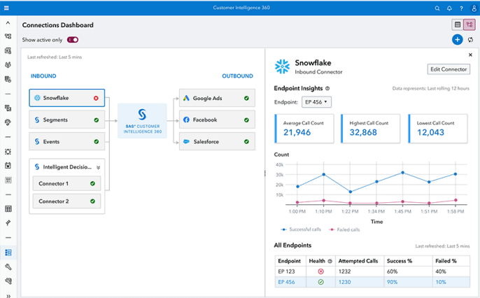
Task: Click EP 123 failed health icon
Action: [320, 271]
